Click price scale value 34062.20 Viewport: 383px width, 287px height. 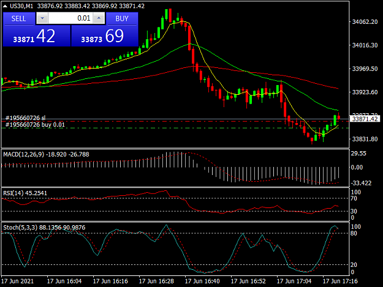coord(365,22)
